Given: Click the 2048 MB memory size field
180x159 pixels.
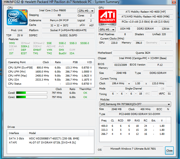Looking at the screenshot, I should (x=121, y=73).
